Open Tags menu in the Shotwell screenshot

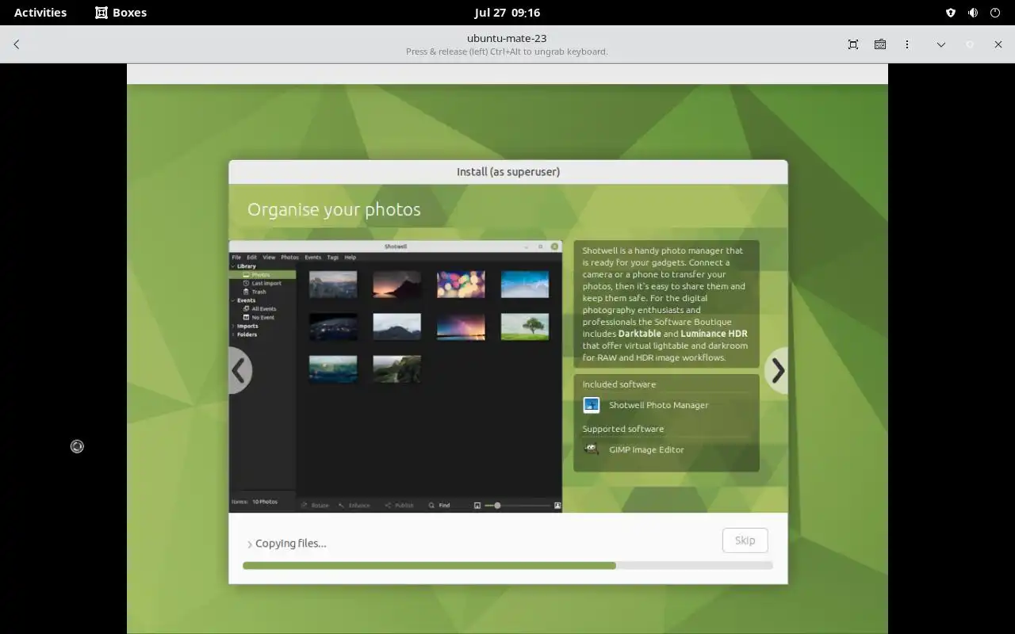[332, 258]
